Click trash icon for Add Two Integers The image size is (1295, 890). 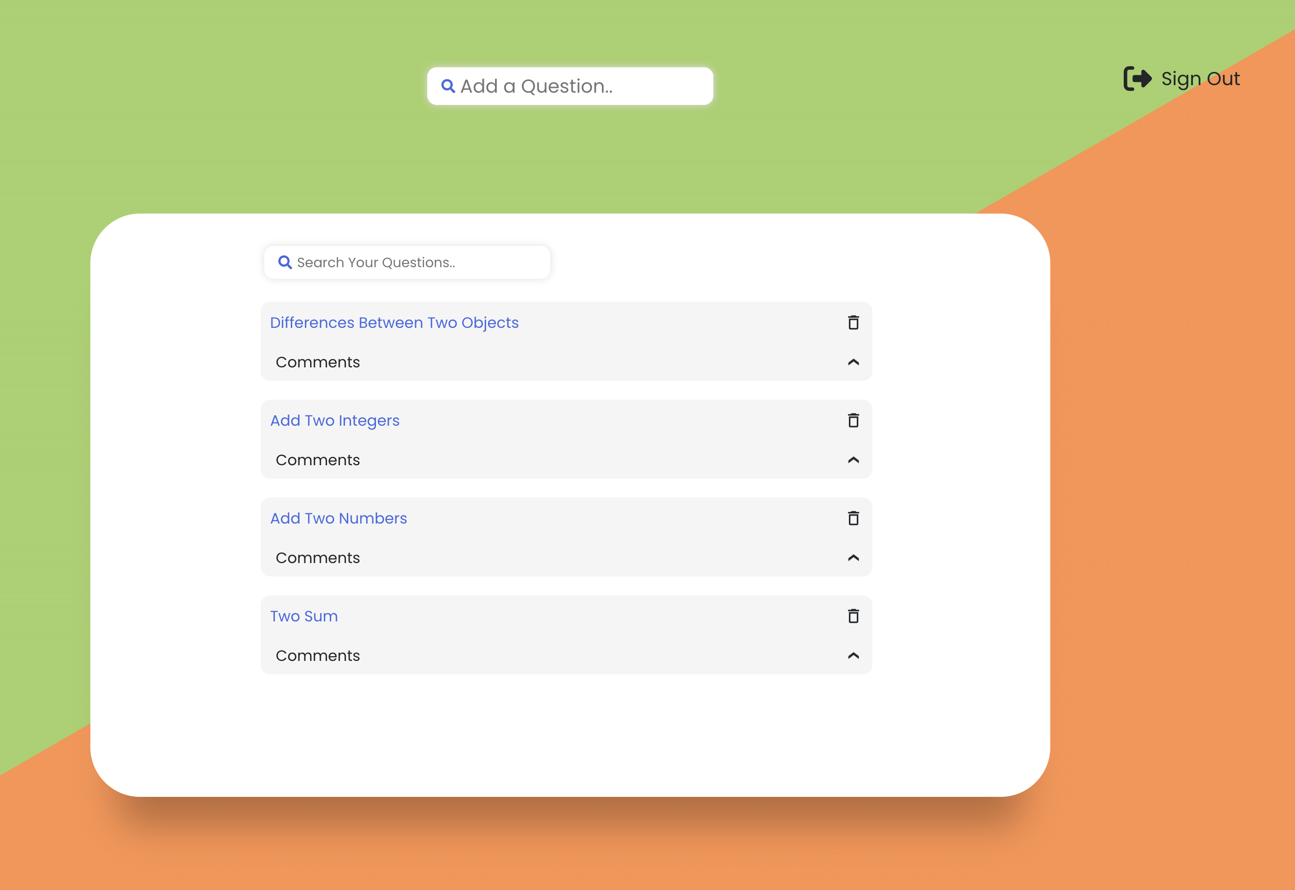coord(853,420)
